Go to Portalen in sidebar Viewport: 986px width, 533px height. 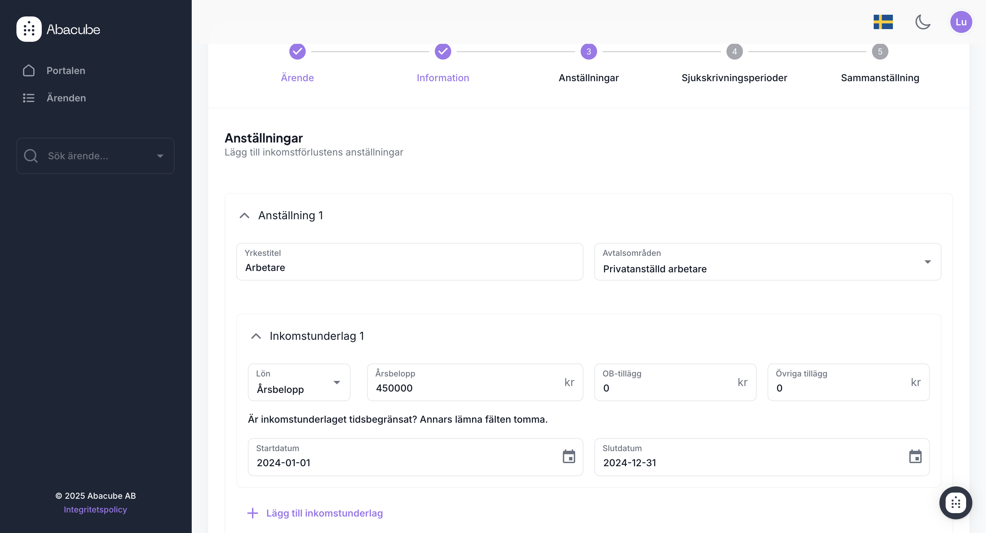pos(65,71)
